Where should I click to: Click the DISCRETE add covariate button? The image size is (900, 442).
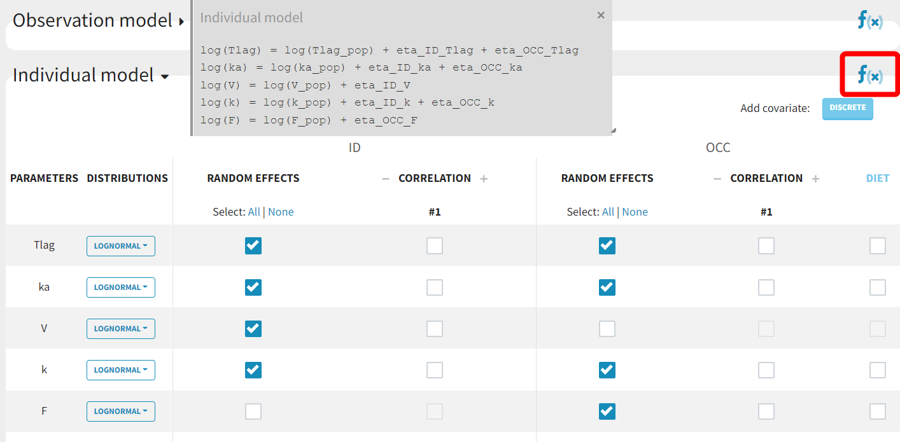point(847,108)
